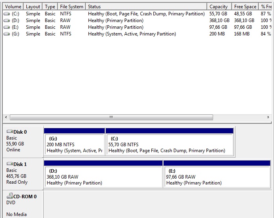Select the (D:) 368,10 GB RAW partition block
The width and height of the screenshot is (274, 218).
tap(103, 174)
